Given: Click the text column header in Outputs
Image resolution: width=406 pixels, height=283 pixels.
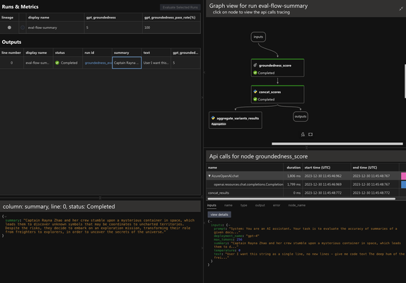Looking at the screenshot, I should (156, 52).
